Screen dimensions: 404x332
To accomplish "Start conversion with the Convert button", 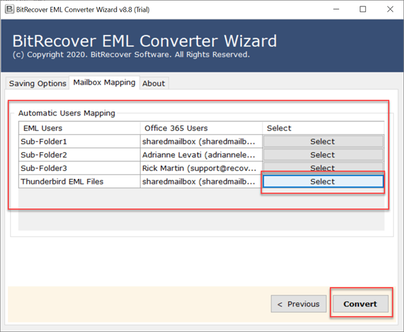I will point(360,304).
